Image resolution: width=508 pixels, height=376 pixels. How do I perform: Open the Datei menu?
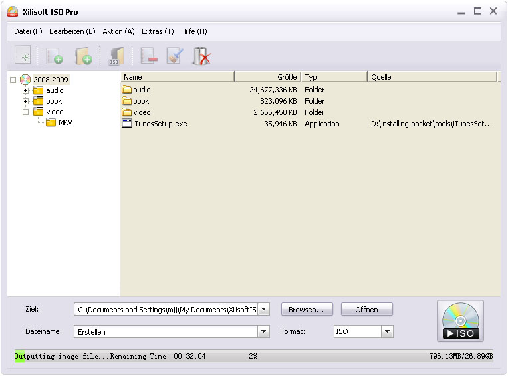28,31
